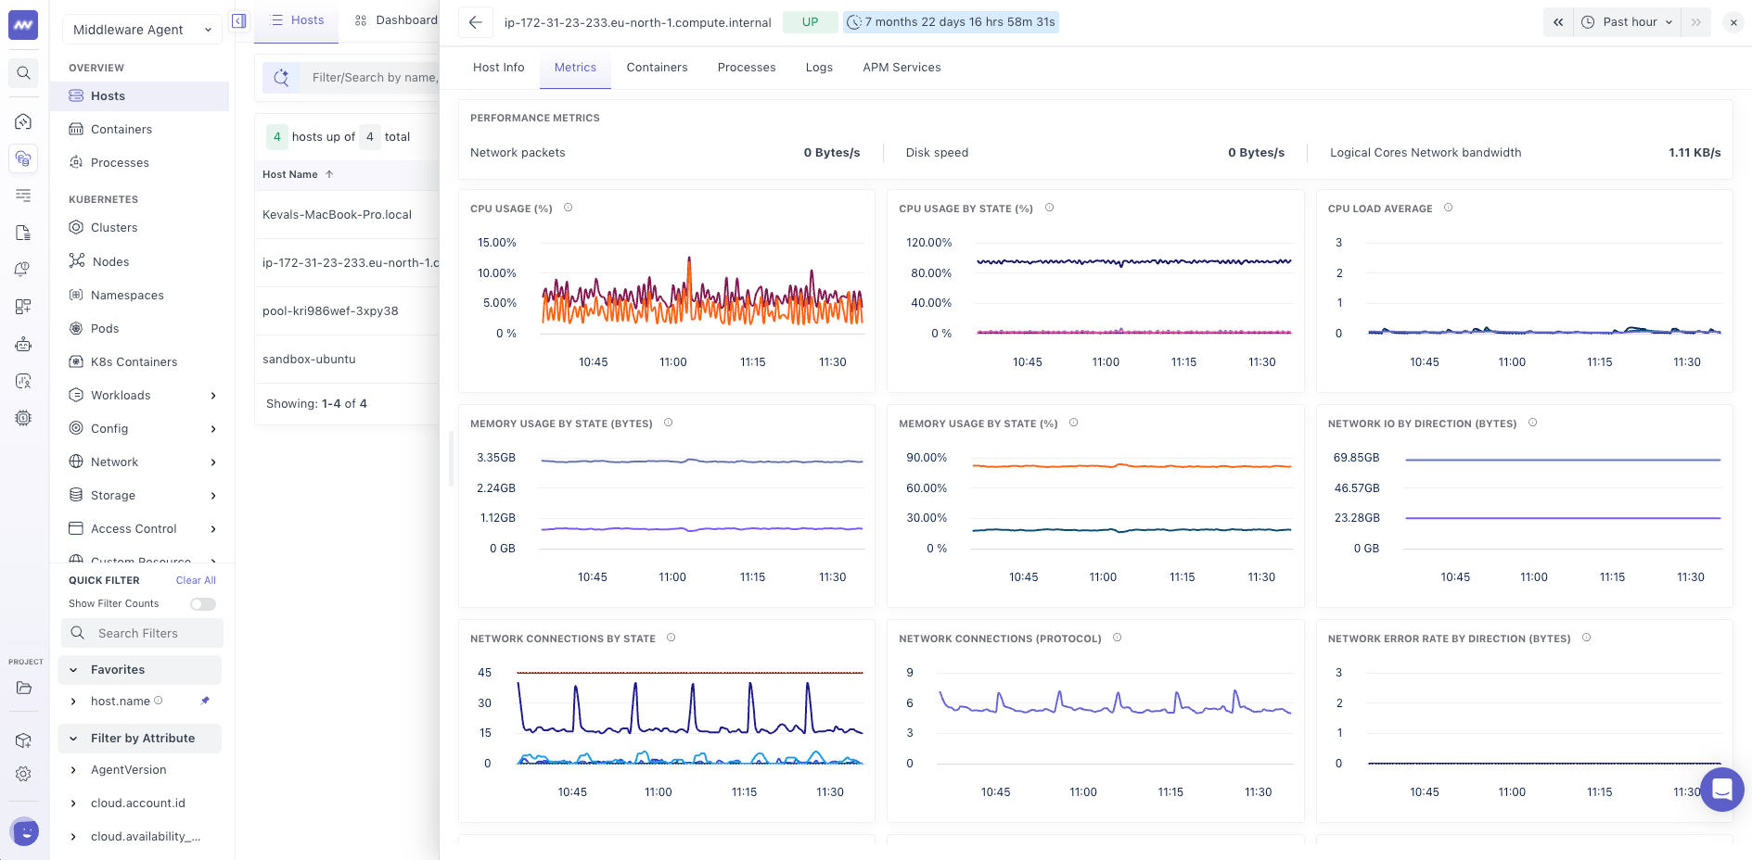Image resolution: width=1752 pixels, height=860 pixels.
Task: Select the pool-kri986wef-3xpy38 host row
Action: (x=347, y=311)
